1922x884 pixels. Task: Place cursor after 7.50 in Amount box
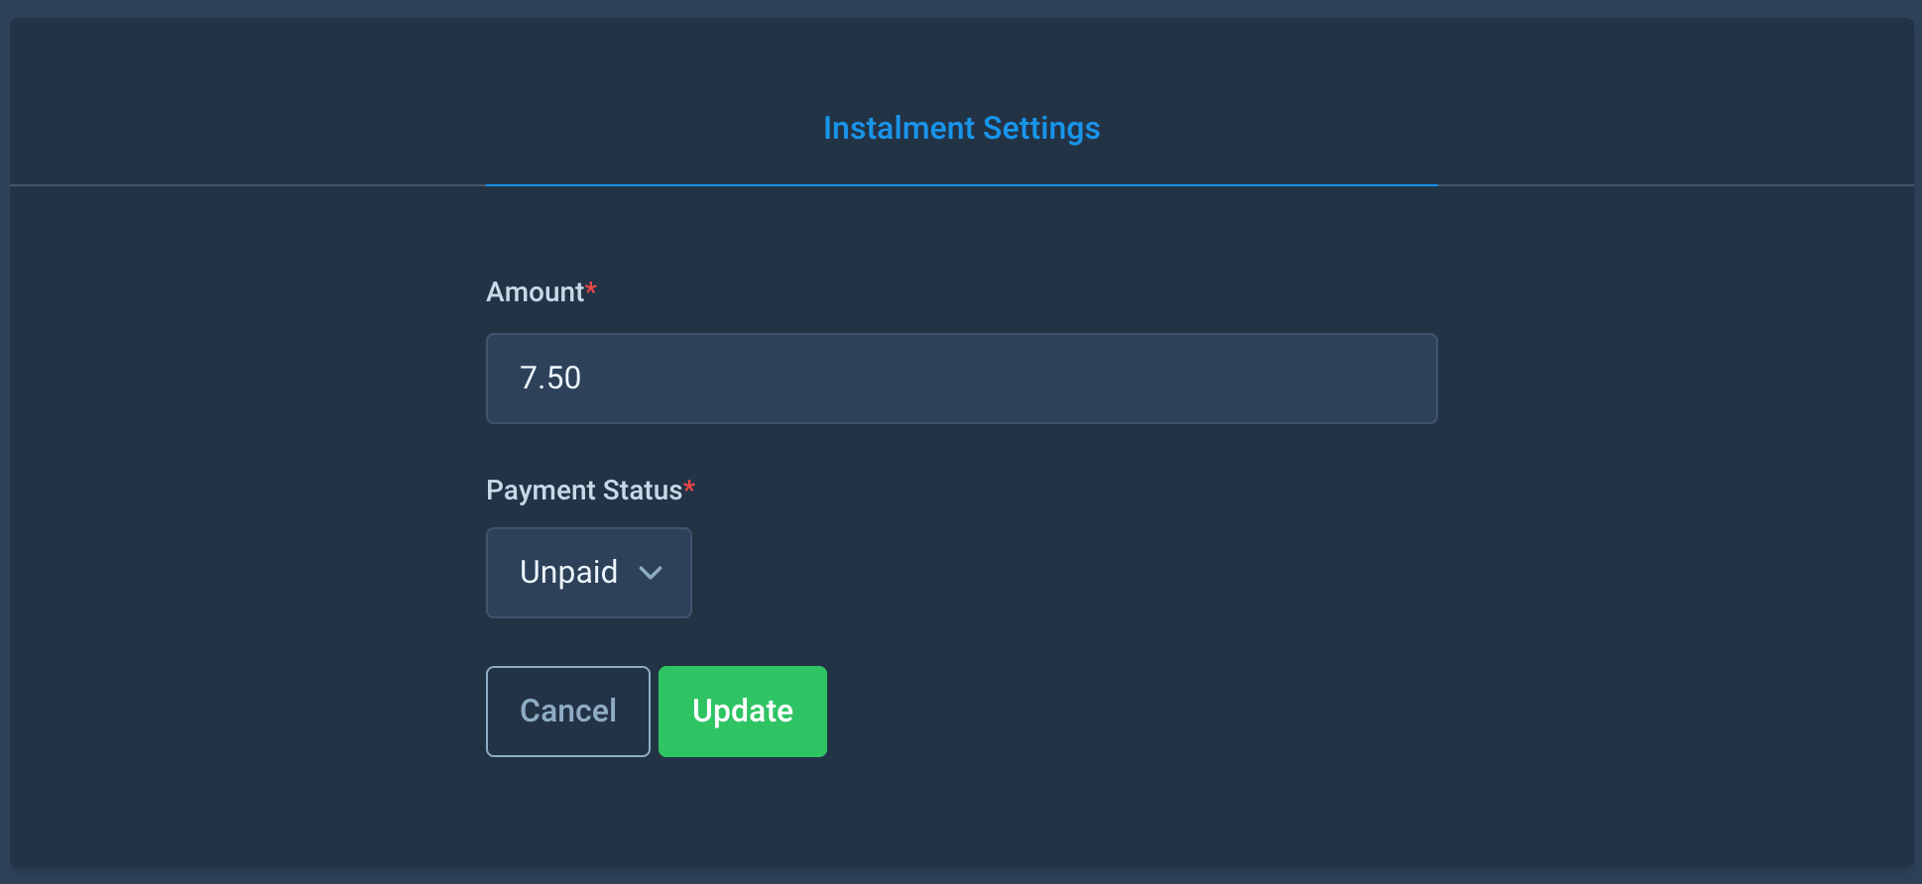[585, 379]
